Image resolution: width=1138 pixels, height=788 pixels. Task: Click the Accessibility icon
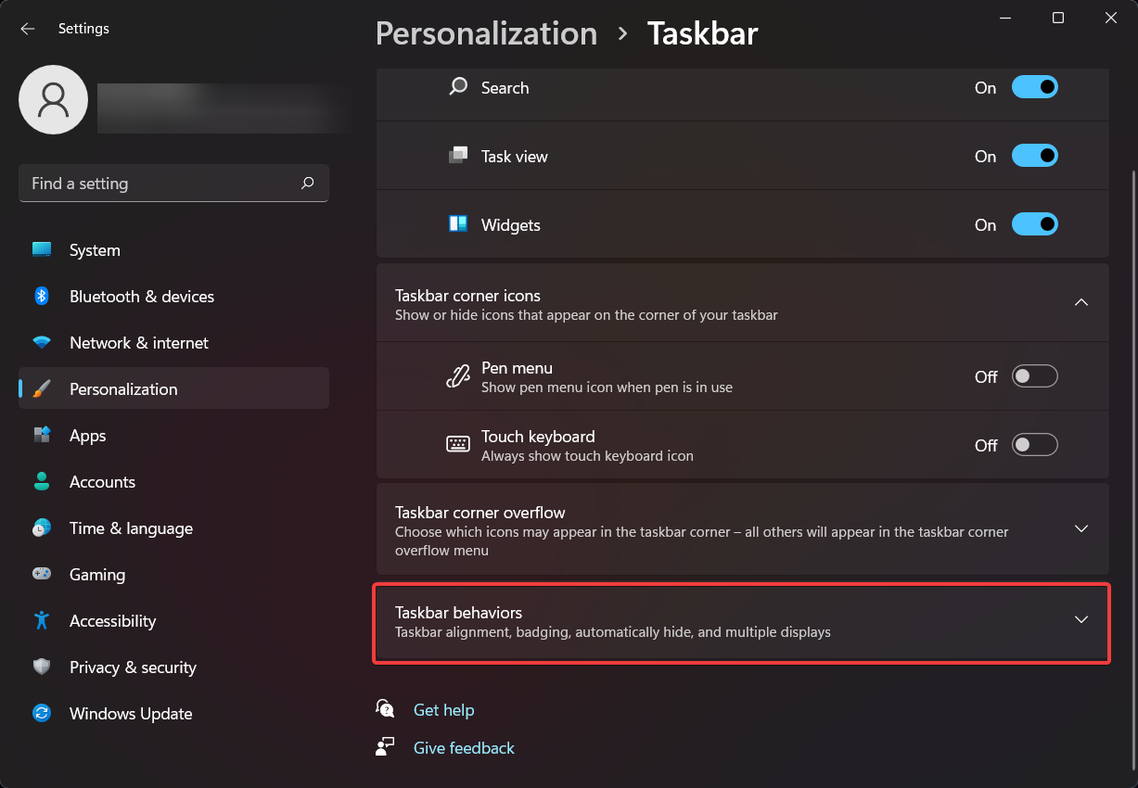[42, 620]
